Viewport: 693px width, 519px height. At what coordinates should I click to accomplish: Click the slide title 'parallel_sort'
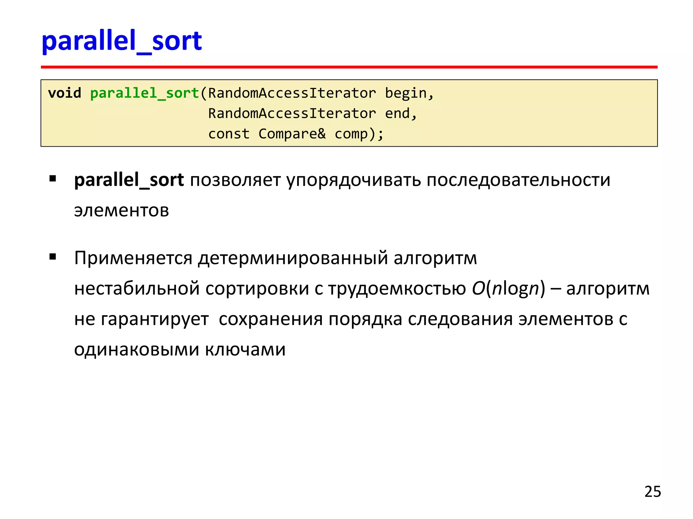(x=121, y=41)
